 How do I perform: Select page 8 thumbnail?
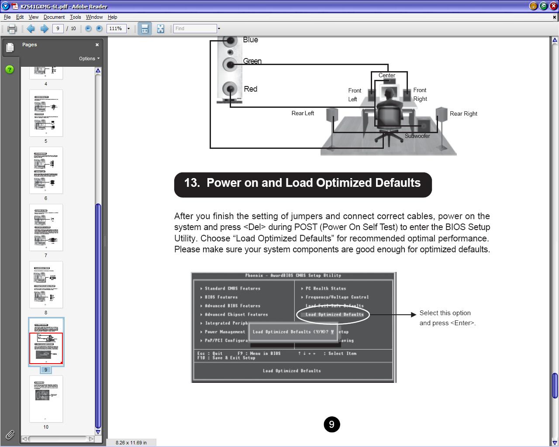(46, 285)
